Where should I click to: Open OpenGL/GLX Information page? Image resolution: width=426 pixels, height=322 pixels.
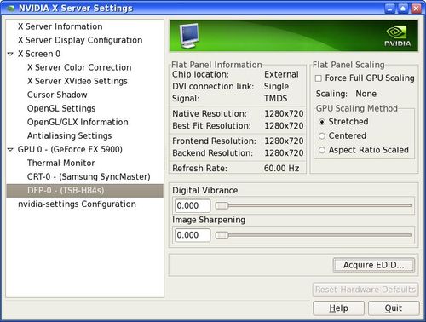(78, 122)
